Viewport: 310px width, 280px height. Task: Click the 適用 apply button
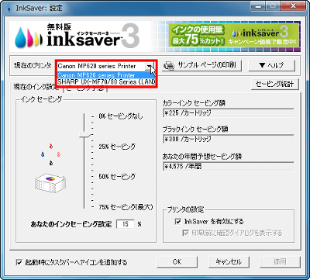(x=280, y=261)
